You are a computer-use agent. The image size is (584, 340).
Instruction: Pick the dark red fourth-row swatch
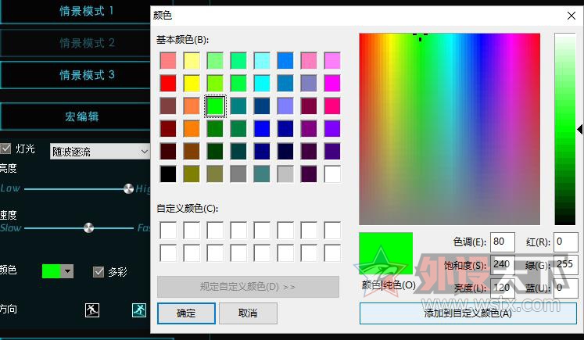[168, 129]
